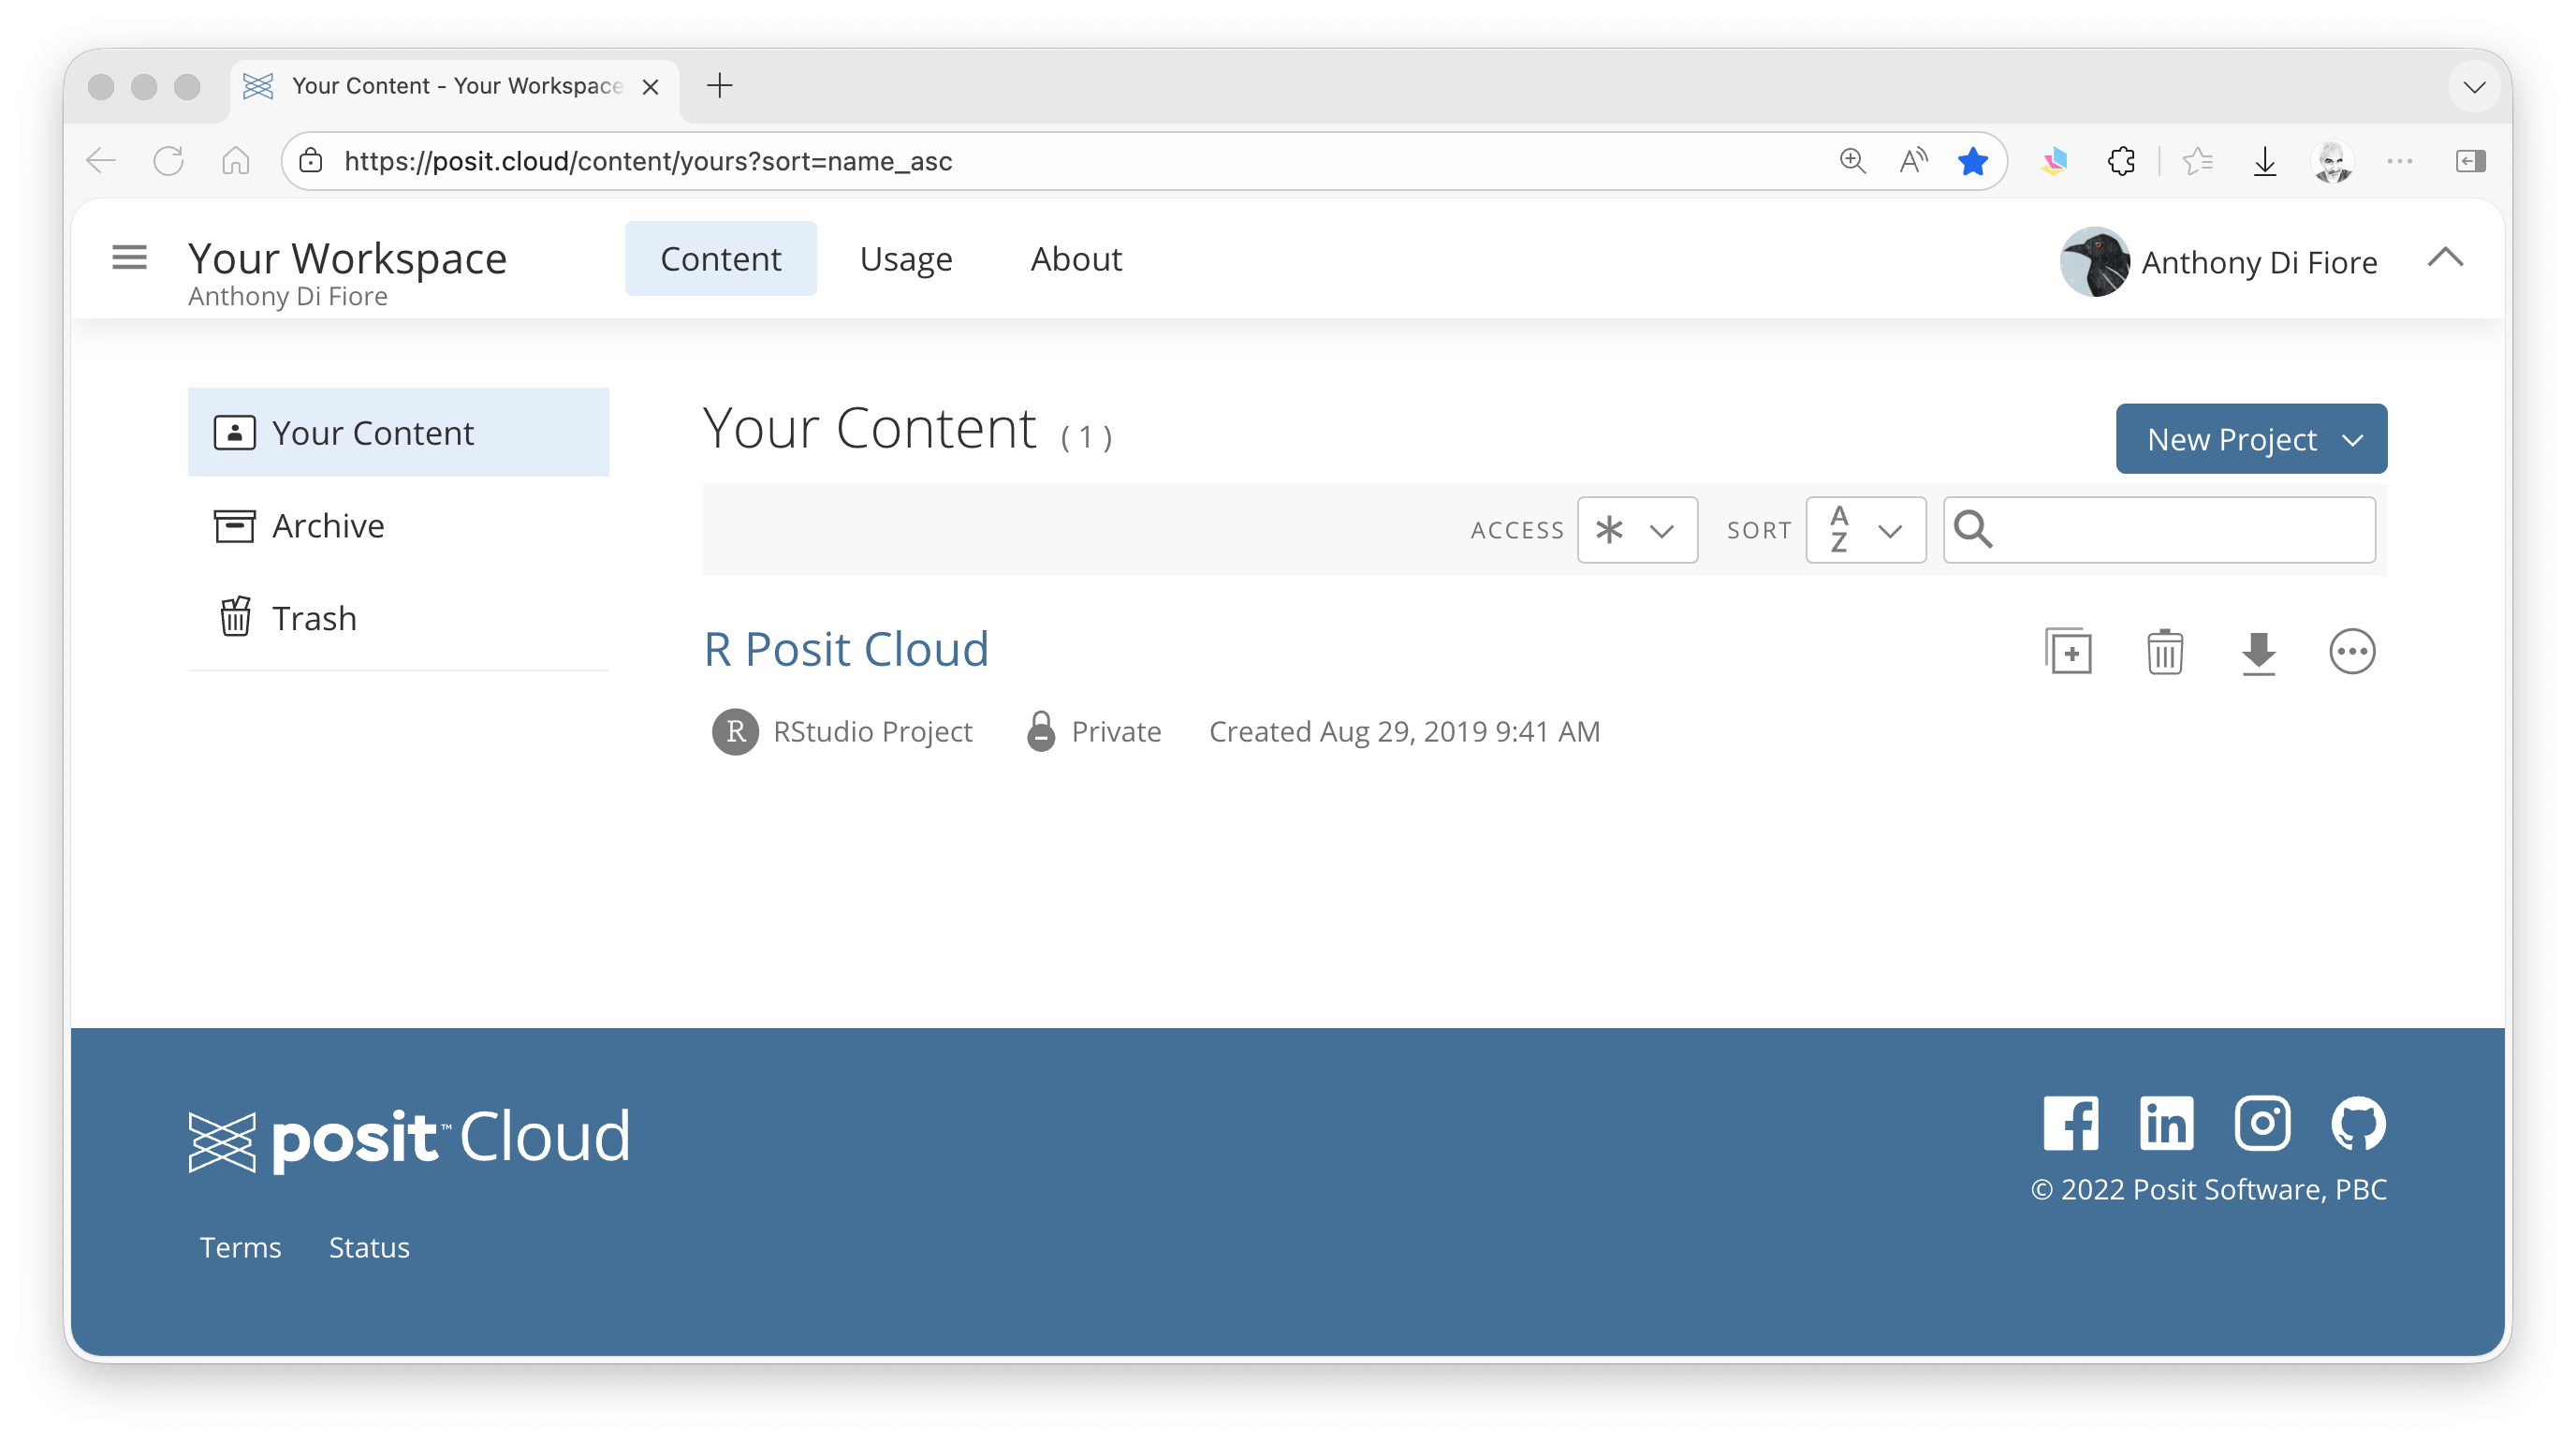Click the copy project icon

click(2068, 652)
